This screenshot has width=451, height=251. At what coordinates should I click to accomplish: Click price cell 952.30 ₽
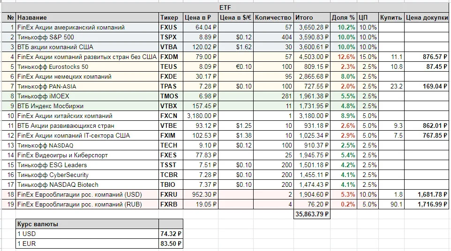(x=201, y=194)
